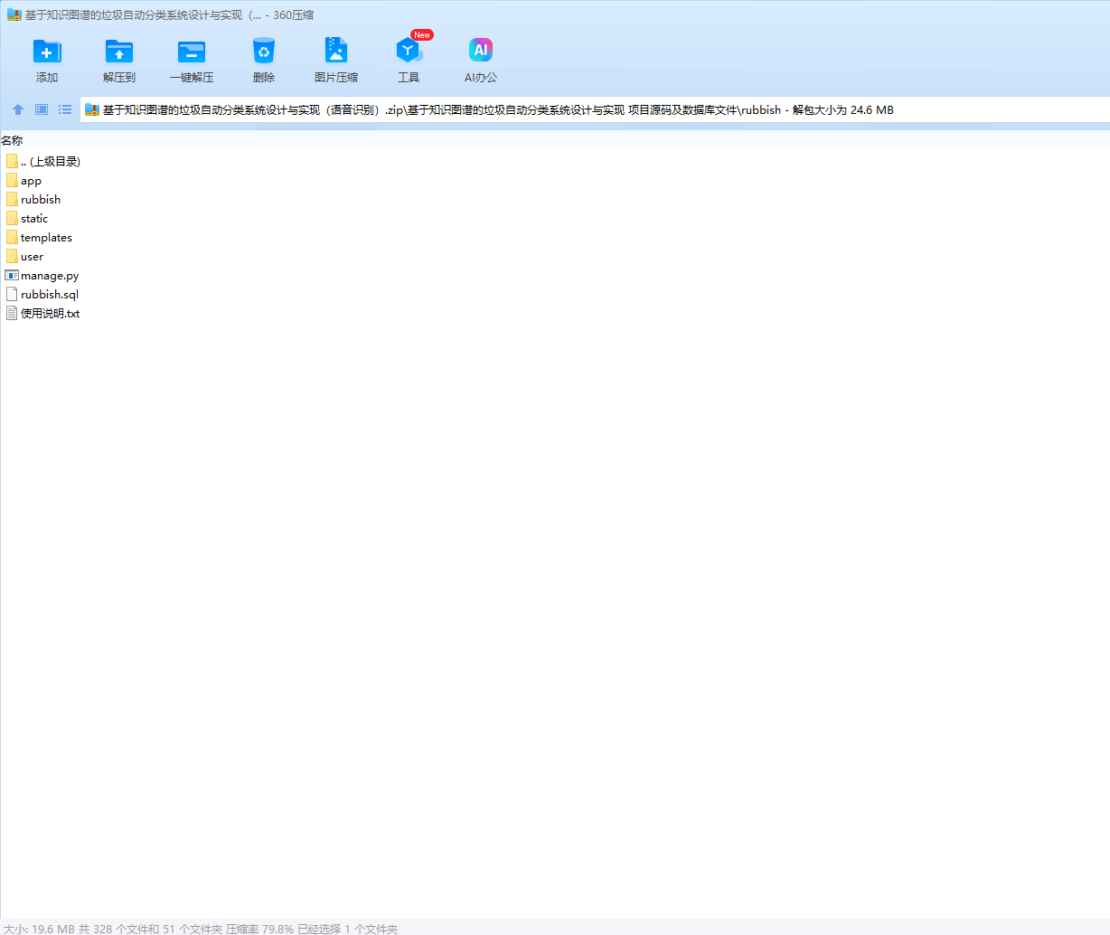Click the 'rubbish' folder name
This screenshot has height=935, width=1110.
(x=41, y=199)
